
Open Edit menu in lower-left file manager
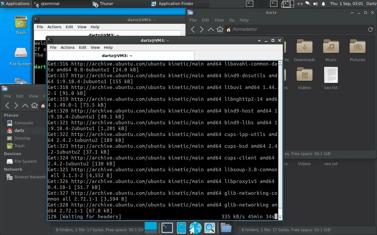click(20, 96)
